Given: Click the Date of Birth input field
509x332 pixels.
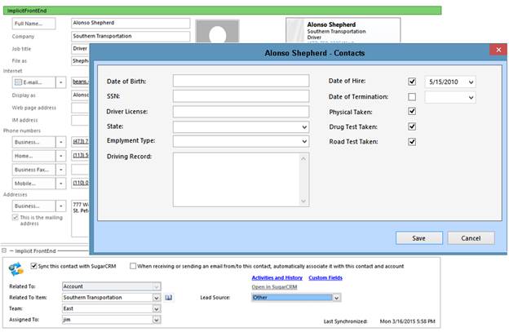Looking at the screenshot, I should click(x=241, y=81).
